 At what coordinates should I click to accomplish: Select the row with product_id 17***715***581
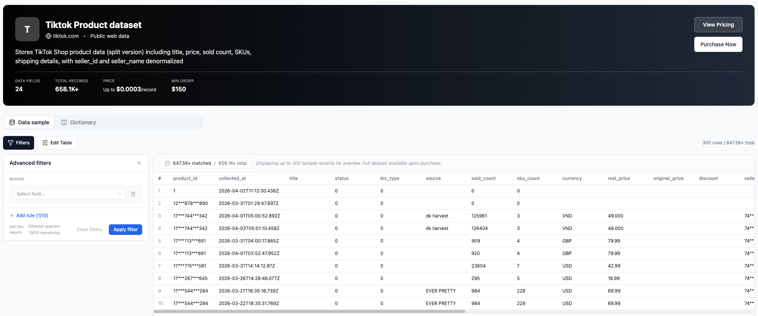(190, 266)
